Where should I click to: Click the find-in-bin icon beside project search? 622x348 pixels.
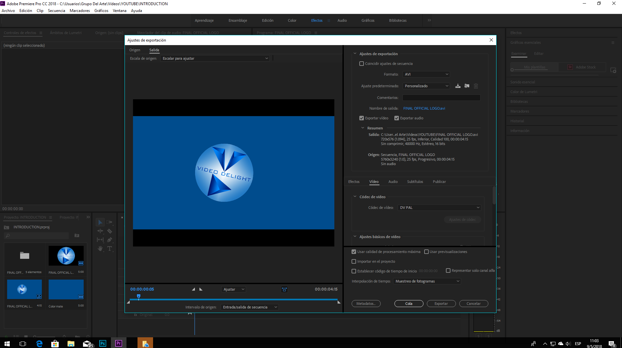click(x=77, y=235)
